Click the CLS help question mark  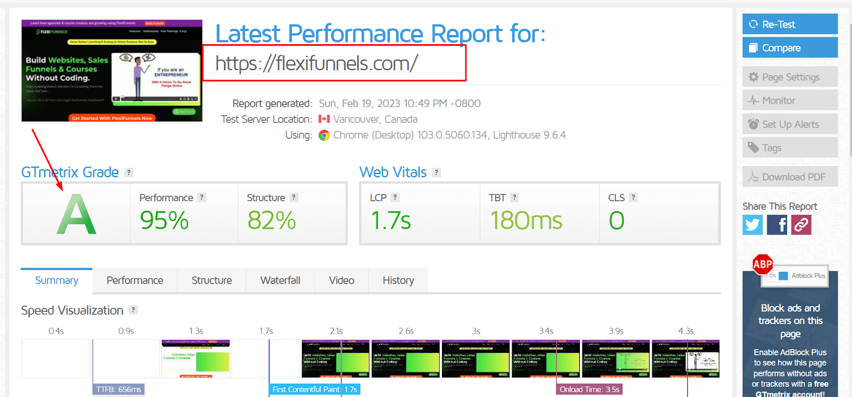tap(633, 197)
